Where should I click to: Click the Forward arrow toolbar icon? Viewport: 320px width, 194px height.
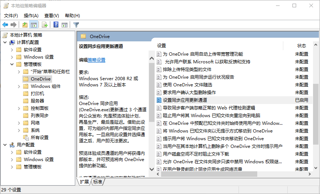14,25
